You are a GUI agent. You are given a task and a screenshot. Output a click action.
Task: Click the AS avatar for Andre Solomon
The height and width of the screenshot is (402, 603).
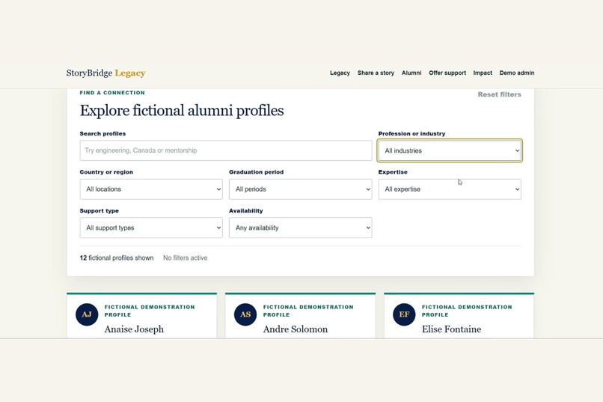(x=245, y=314)
